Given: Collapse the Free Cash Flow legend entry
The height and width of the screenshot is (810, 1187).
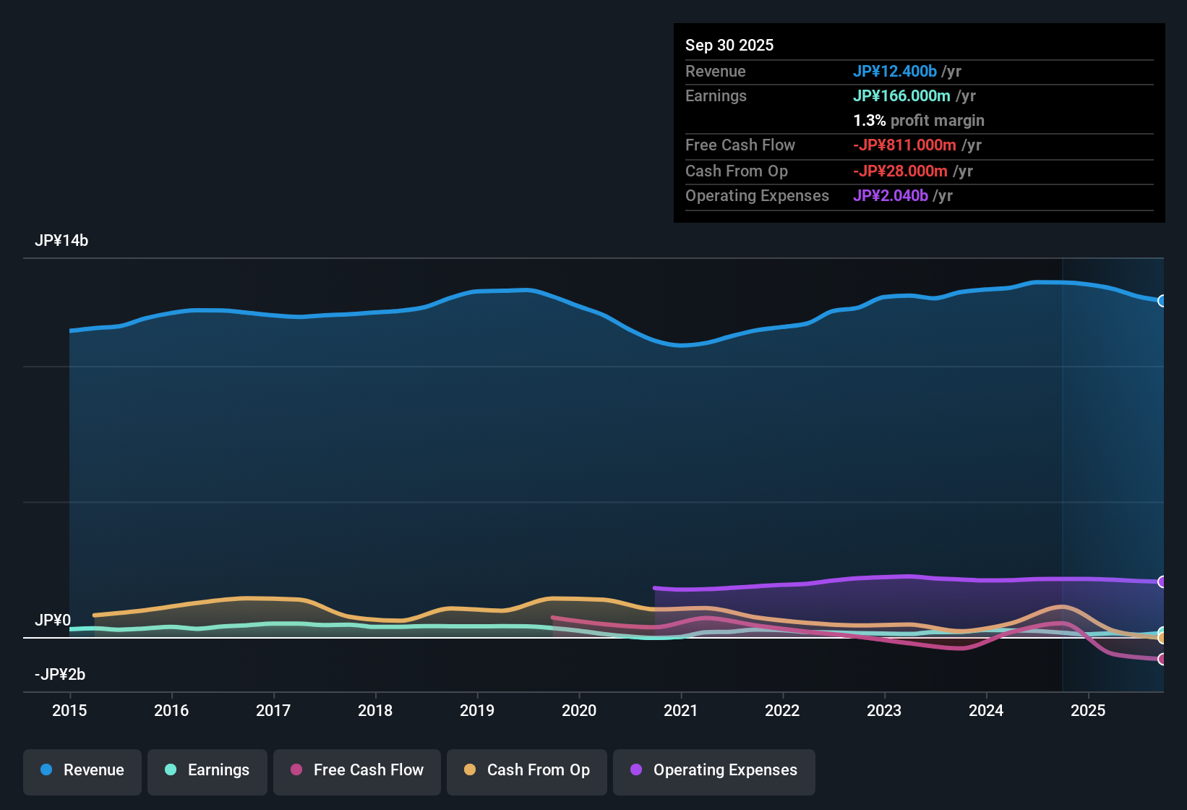Looking at the screenshot, I should 356,770.
